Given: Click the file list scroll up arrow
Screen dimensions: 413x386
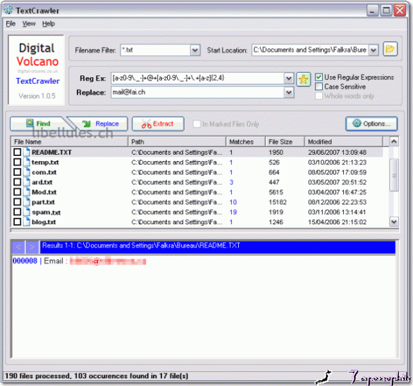Looking at the screenshot, I should pyautogui.click(x=394, y=142).
